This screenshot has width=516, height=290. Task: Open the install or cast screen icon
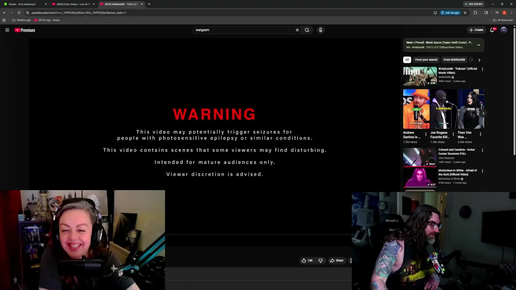click(x=435, y=12)
